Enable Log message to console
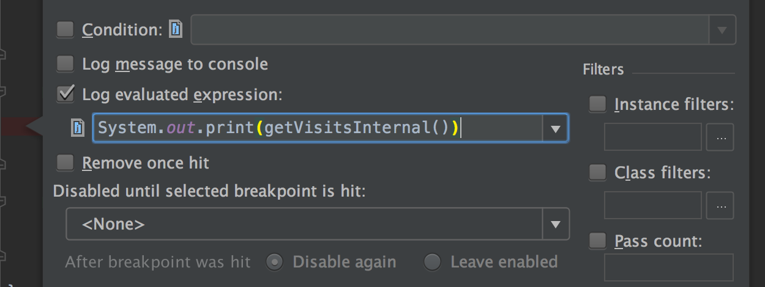765x287 pixels. point(65,64)
